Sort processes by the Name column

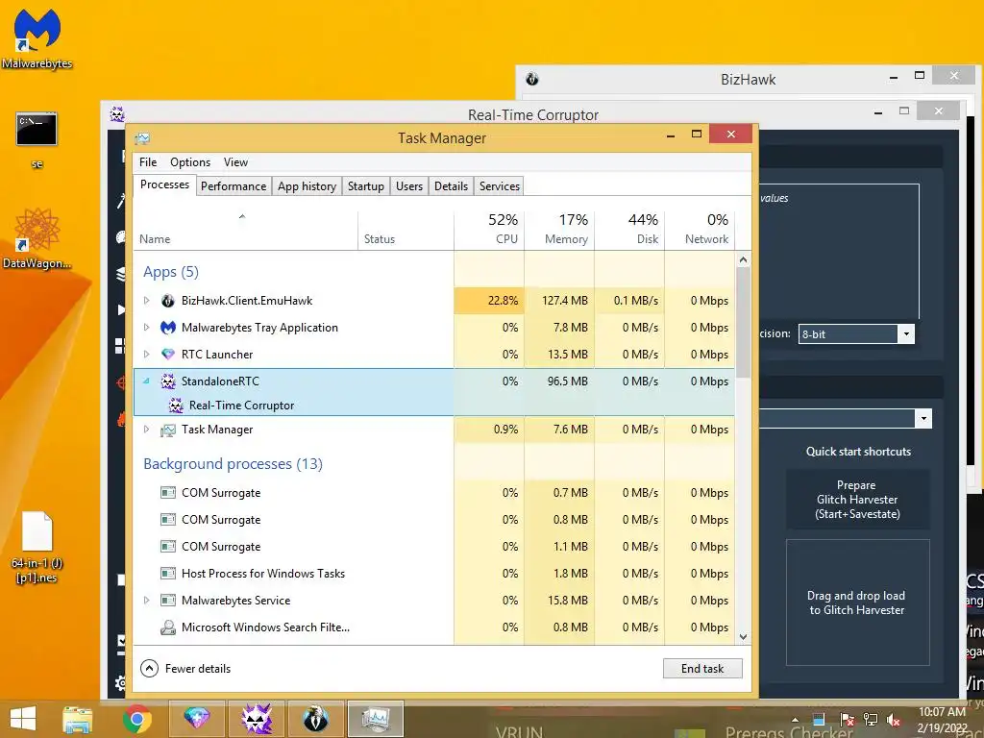(246, 229)
